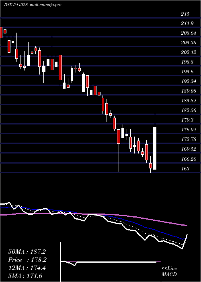Click the Price : 178.2 readout
Screen dimensions: 201x282
pos(27,260)
